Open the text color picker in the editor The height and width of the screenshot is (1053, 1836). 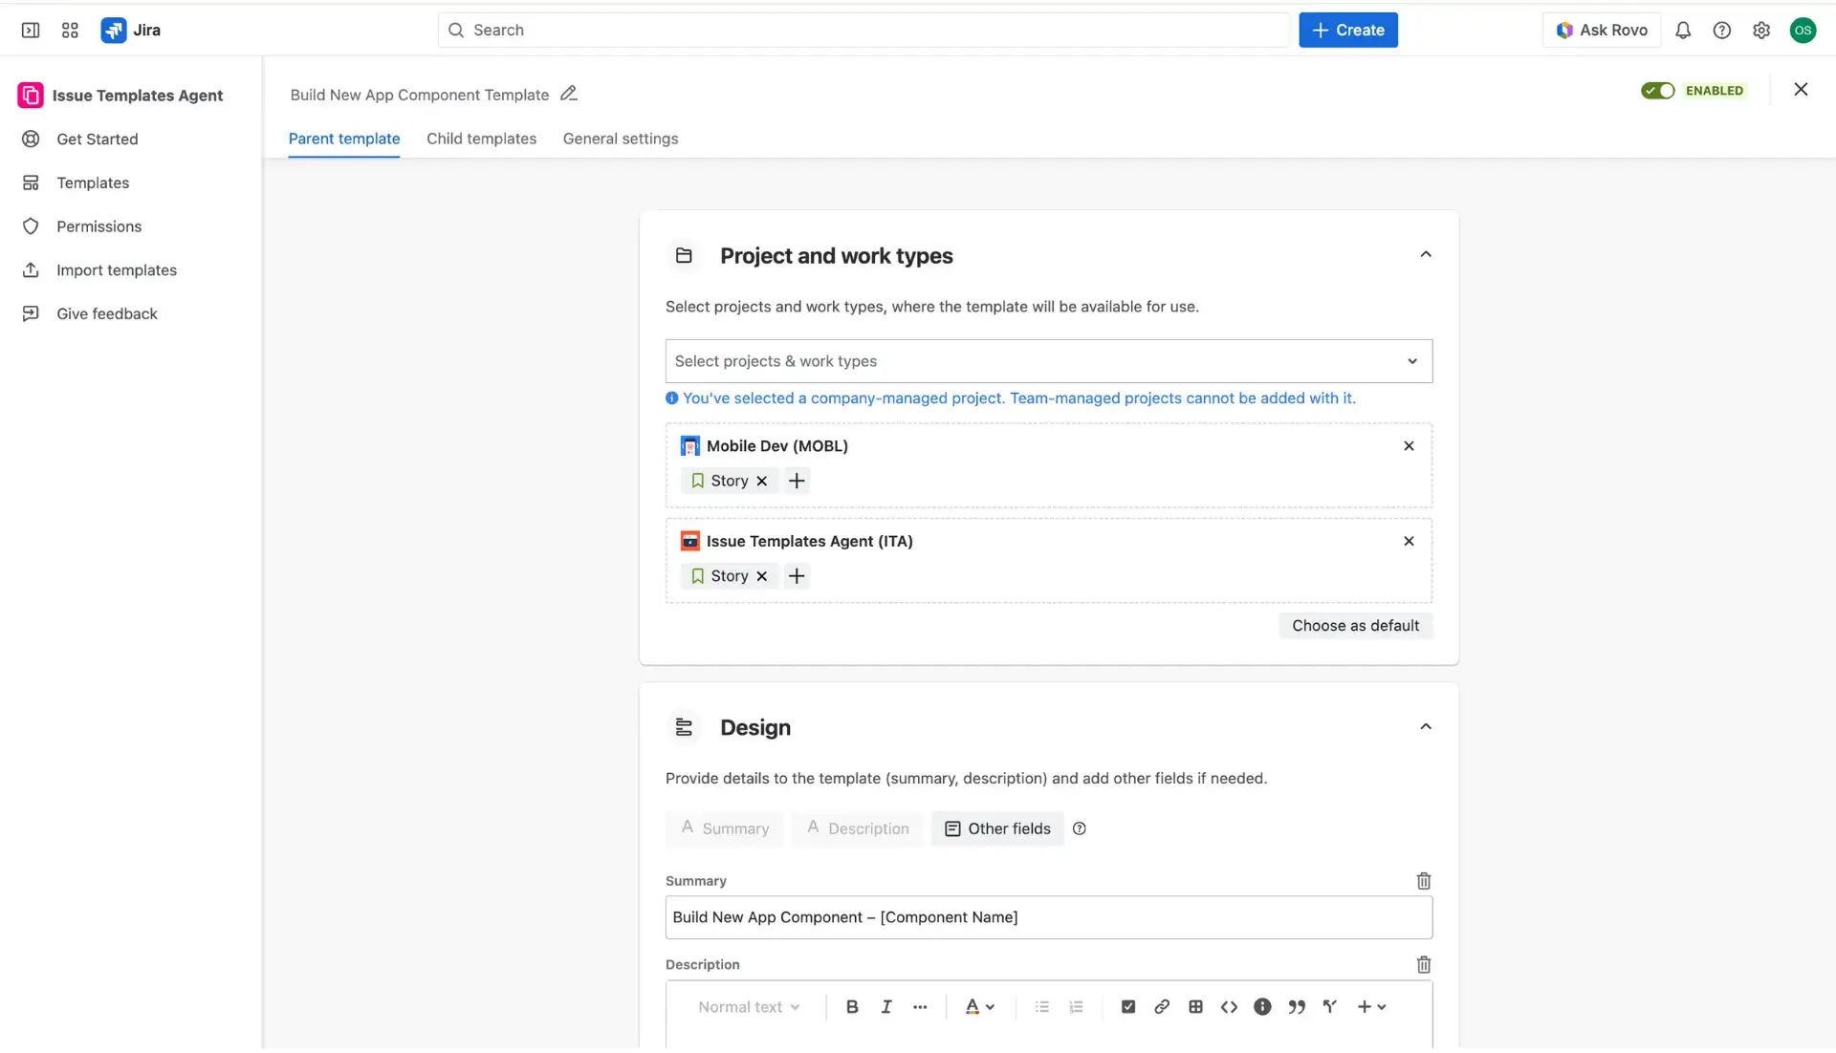point(979,1006)
